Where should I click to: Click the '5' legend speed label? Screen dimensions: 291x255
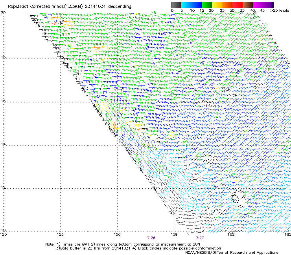[x=182, y=11]
